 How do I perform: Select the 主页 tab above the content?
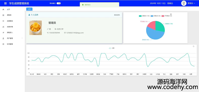pos(29,9)
